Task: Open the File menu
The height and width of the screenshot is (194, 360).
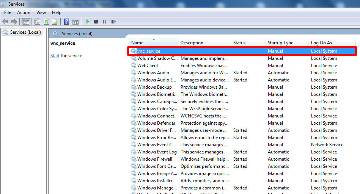Action: pos(8,13)
